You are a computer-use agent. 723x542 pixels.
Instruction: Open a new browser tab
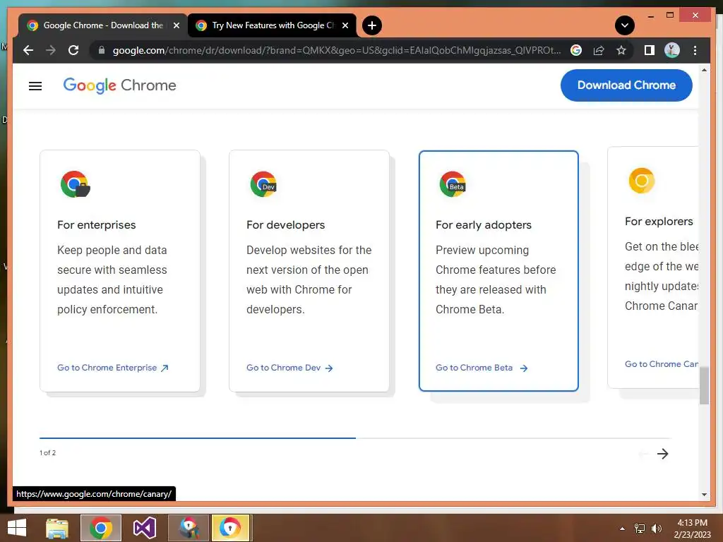coord(372,25)
